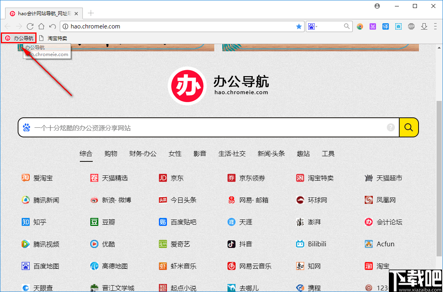The width and height of the screenshot is (443, 292).
Task: Click the Adblock Plus (ABP) extension icon
Action: click(x=411, y=26)
